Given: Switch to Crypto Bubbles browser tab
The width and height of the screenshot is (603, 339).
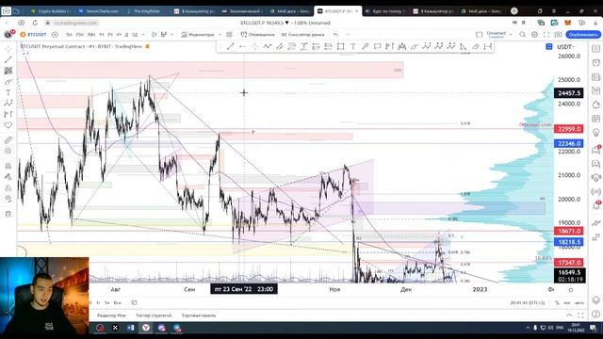Looking at the screenshot, I should (49, 11).
